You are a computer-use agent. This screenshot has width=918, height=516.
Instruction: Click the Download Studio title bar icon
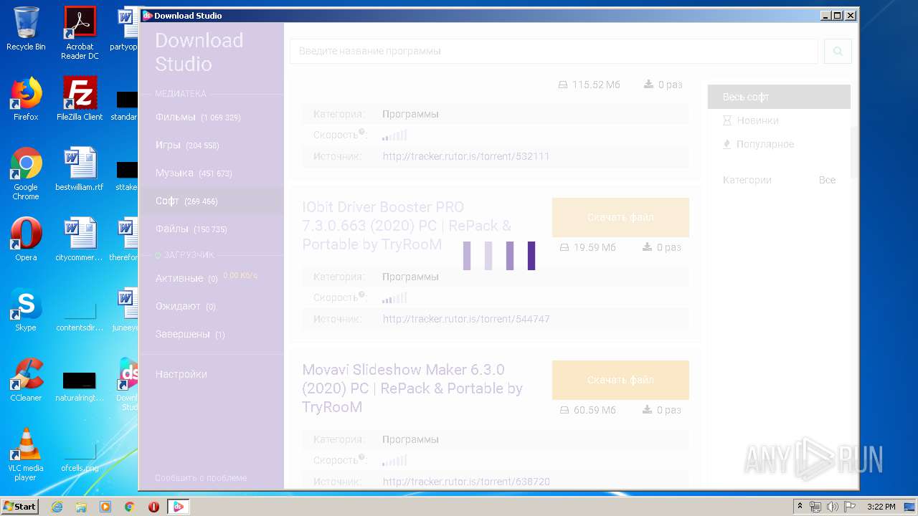pos(147,15)
